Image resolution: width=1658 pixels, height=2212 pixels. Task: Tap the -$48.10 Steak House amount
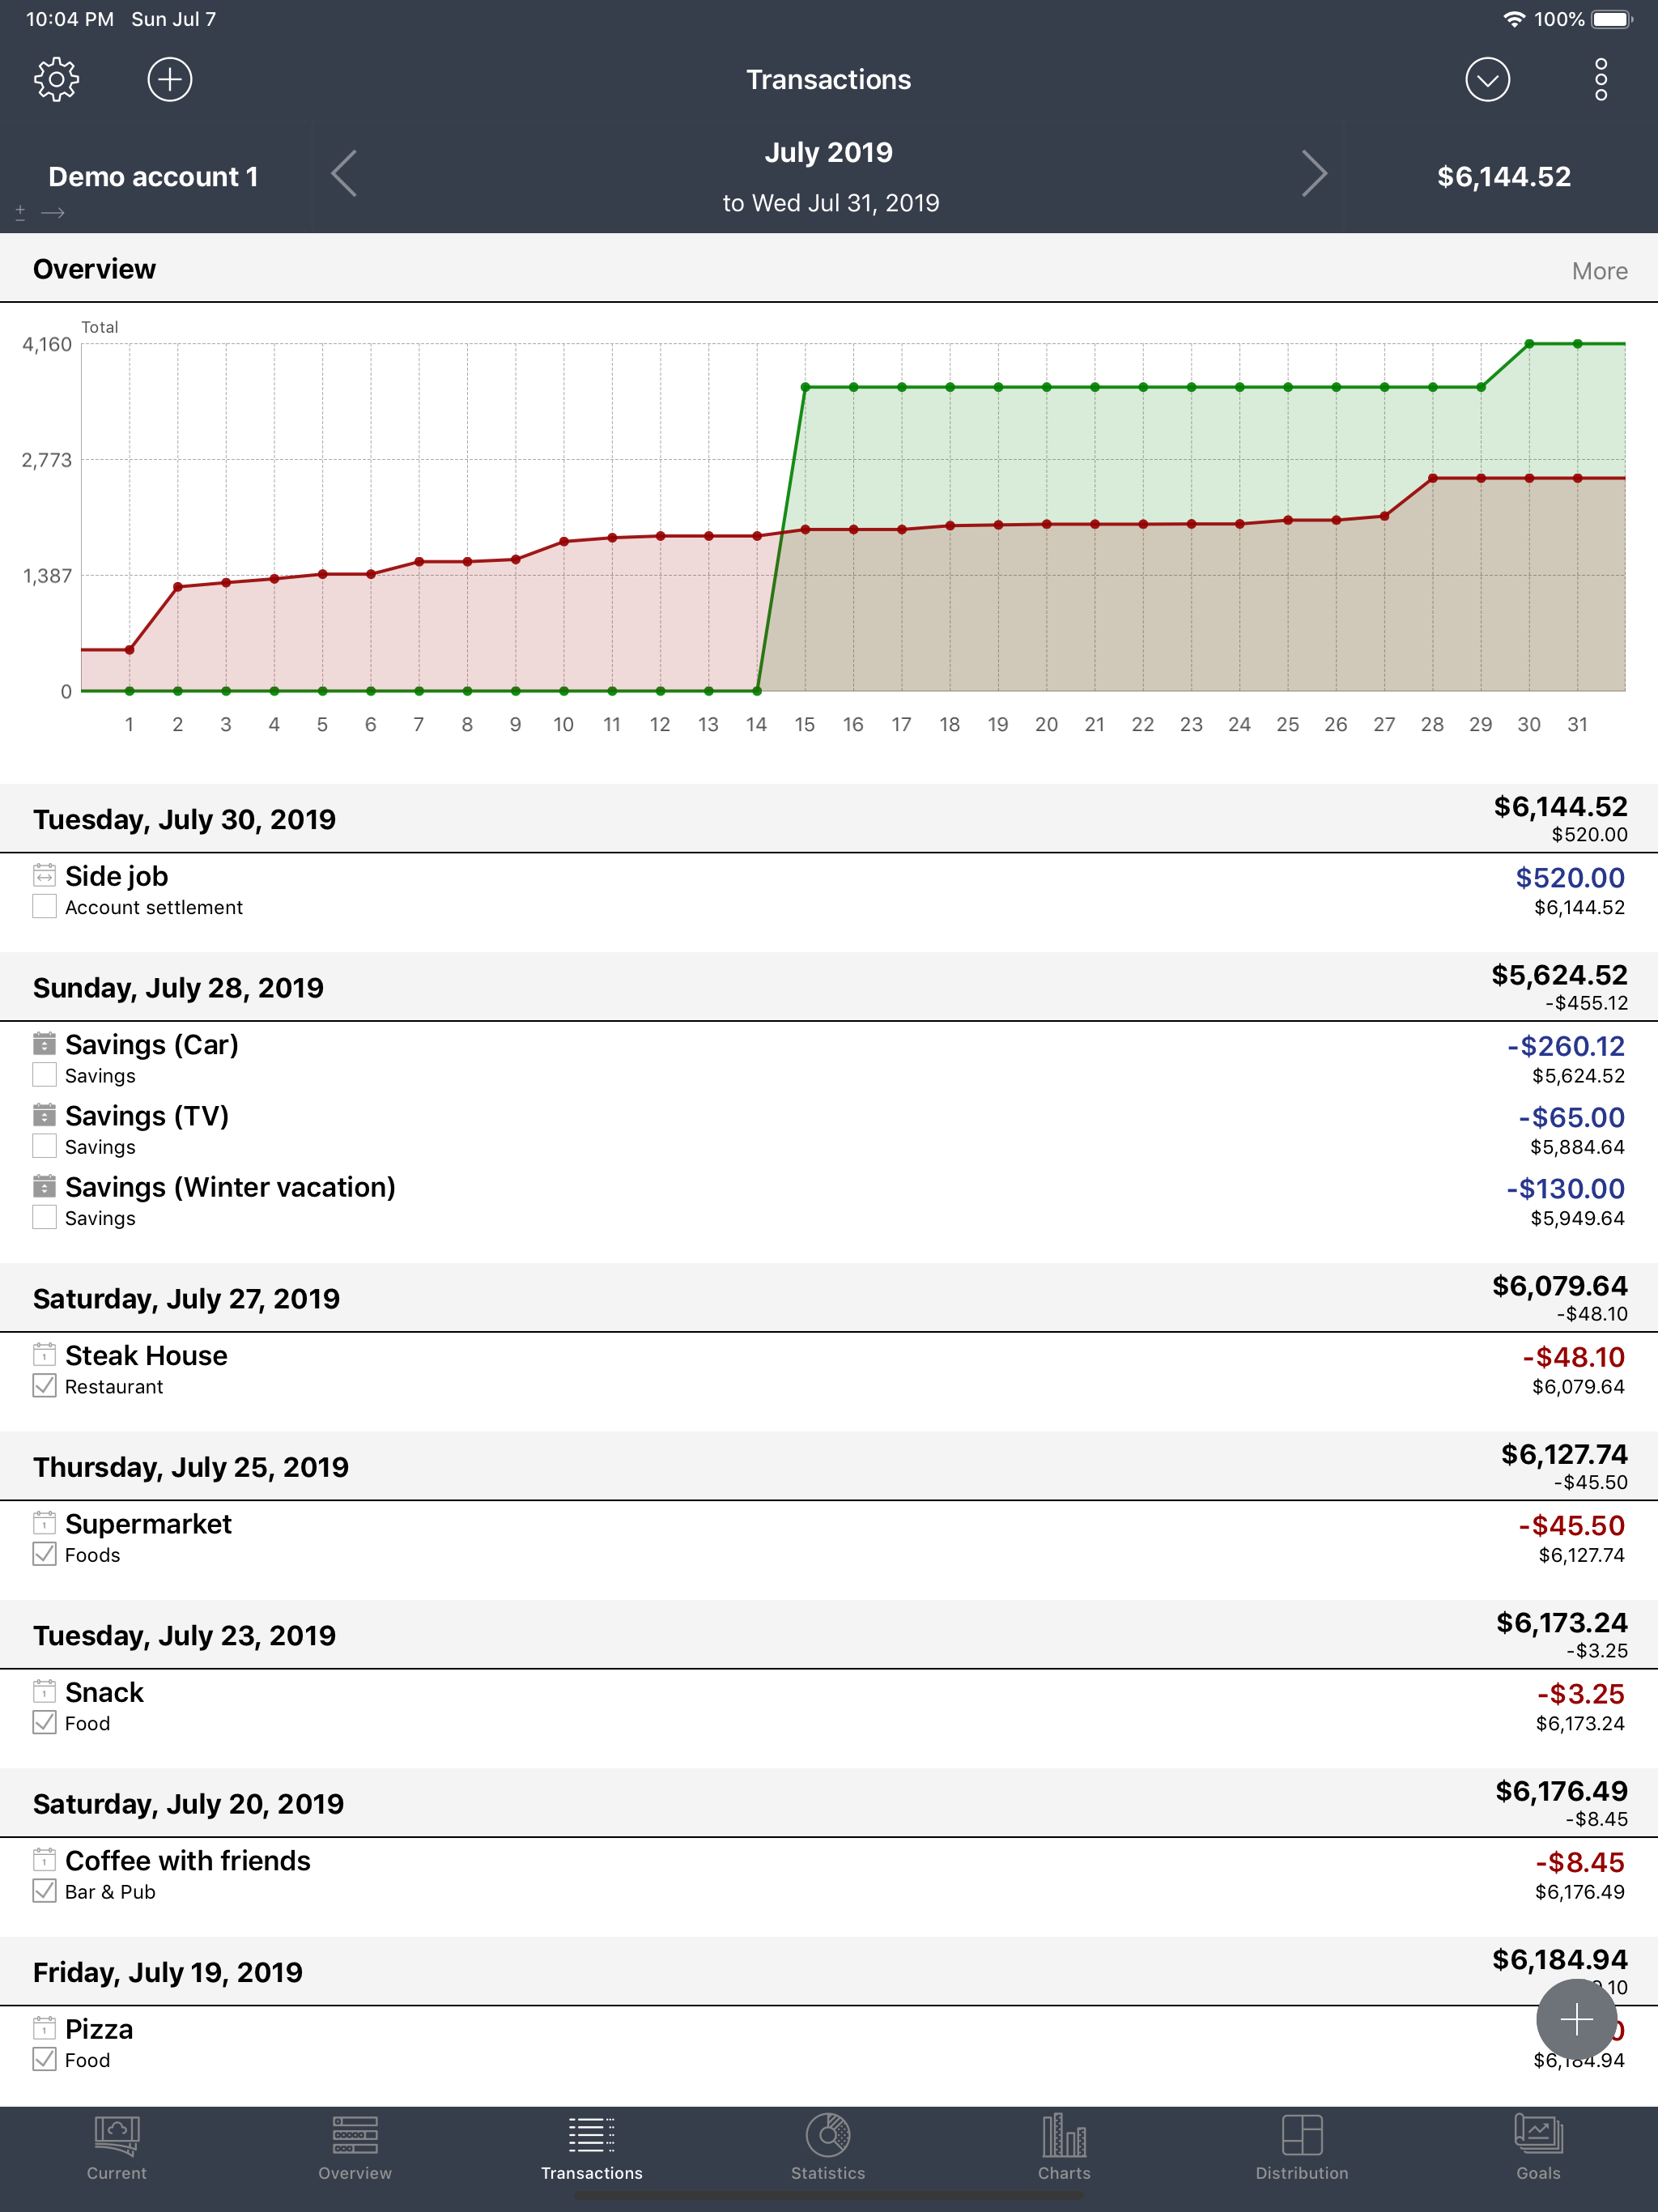tap(1574, 1357)
